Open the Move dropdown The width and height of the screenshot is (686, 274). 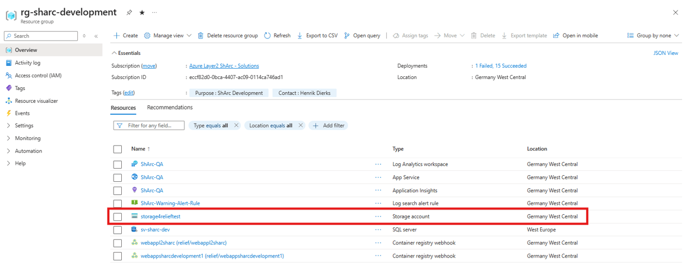click(449, 36)
